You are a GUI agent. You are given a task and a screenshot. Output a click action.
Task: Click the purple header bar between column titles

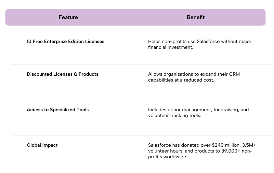pos(135,17)
